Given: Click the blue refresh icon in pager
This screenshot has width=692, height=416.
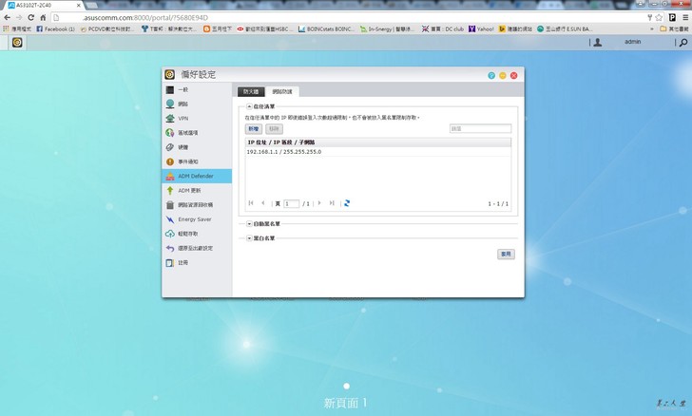Looking at the screenshot, I should click(x=347, y=203).
